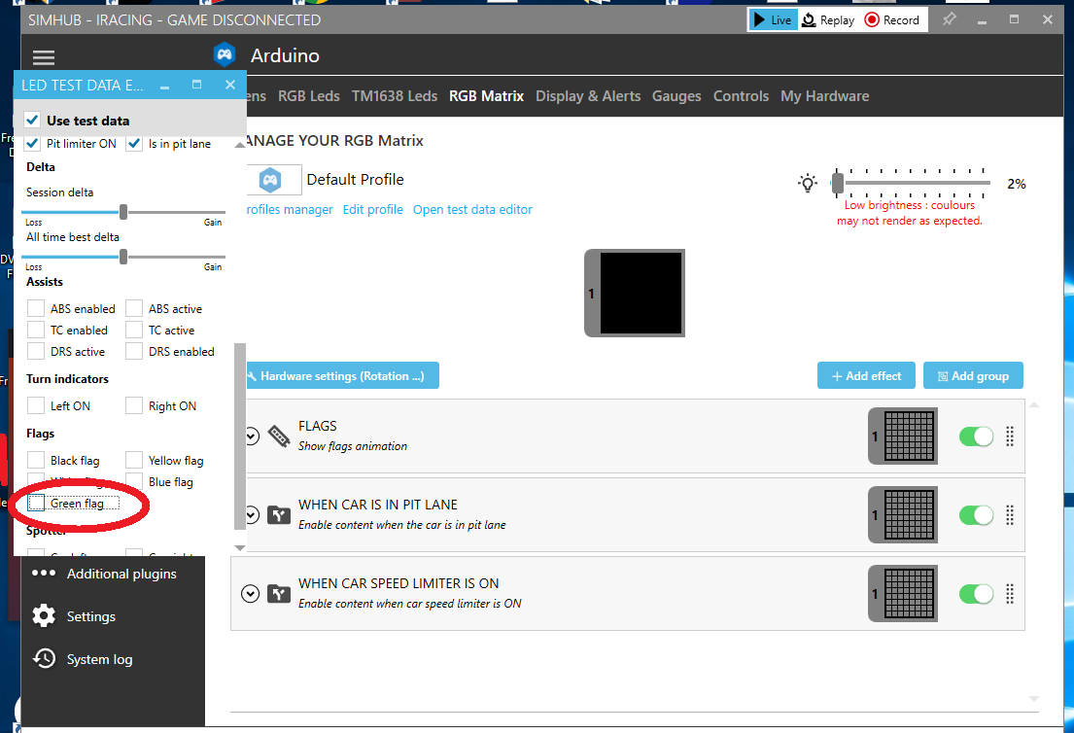The height and width of the screenshot is (733, 1074).
Task: Turn off the speed limiter effect toggle
Action: click(x=976, y=594)
